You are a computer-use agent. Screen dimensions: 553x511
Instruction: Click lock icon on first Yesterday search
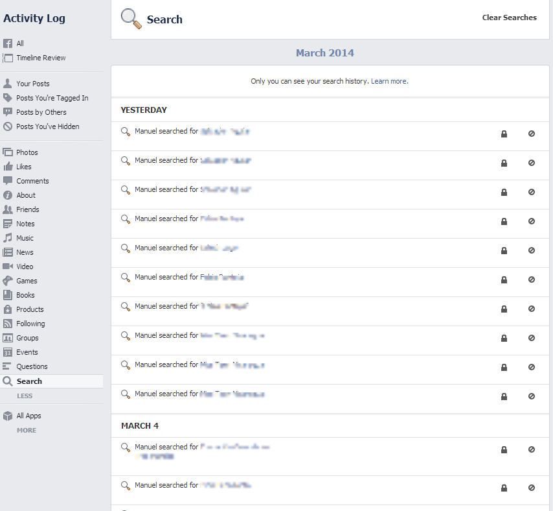pyautogui.click(x=504, y=134)
